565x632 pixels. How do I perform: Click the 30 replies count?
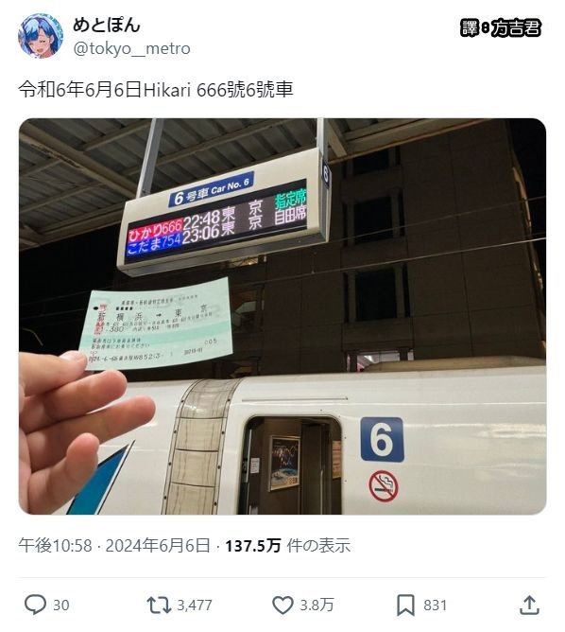[61, 605]
